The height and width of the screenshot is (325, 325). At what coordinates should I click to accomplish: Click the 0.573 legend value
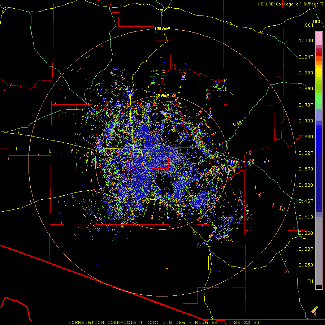(306, 169)
